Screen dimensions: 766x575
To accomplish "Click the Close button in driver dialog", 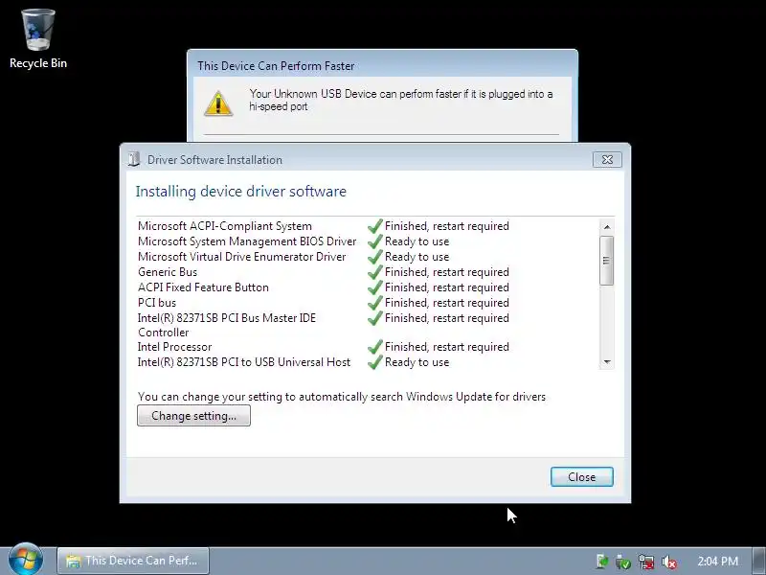I will (x=582, y=476).
